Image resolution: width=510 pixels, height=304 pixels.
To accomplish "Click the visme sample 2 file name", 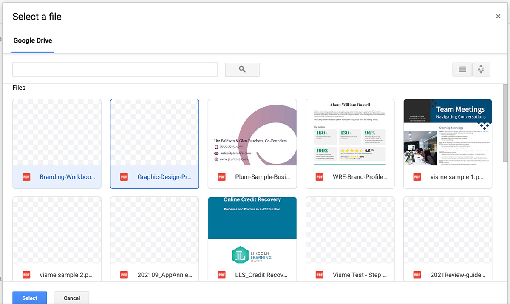I will coord(66,275).
